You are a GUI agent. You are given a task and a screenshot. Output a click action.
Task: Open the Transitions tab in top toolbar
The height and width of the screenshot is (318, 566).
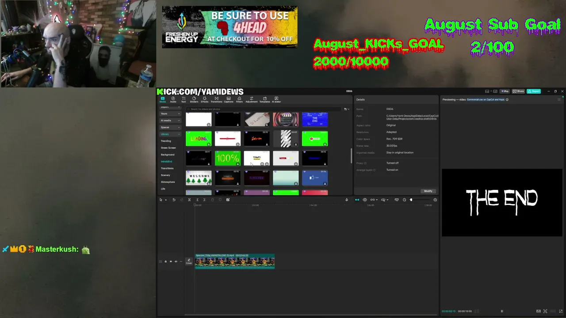pos(216,100)
